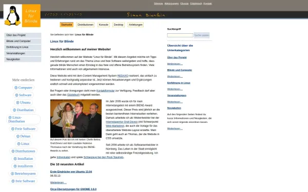The height and width of the screenshot is (192, 308).
Task: Click the Distribution tag under Mehr entdecken
Action: tap(24, 110)
